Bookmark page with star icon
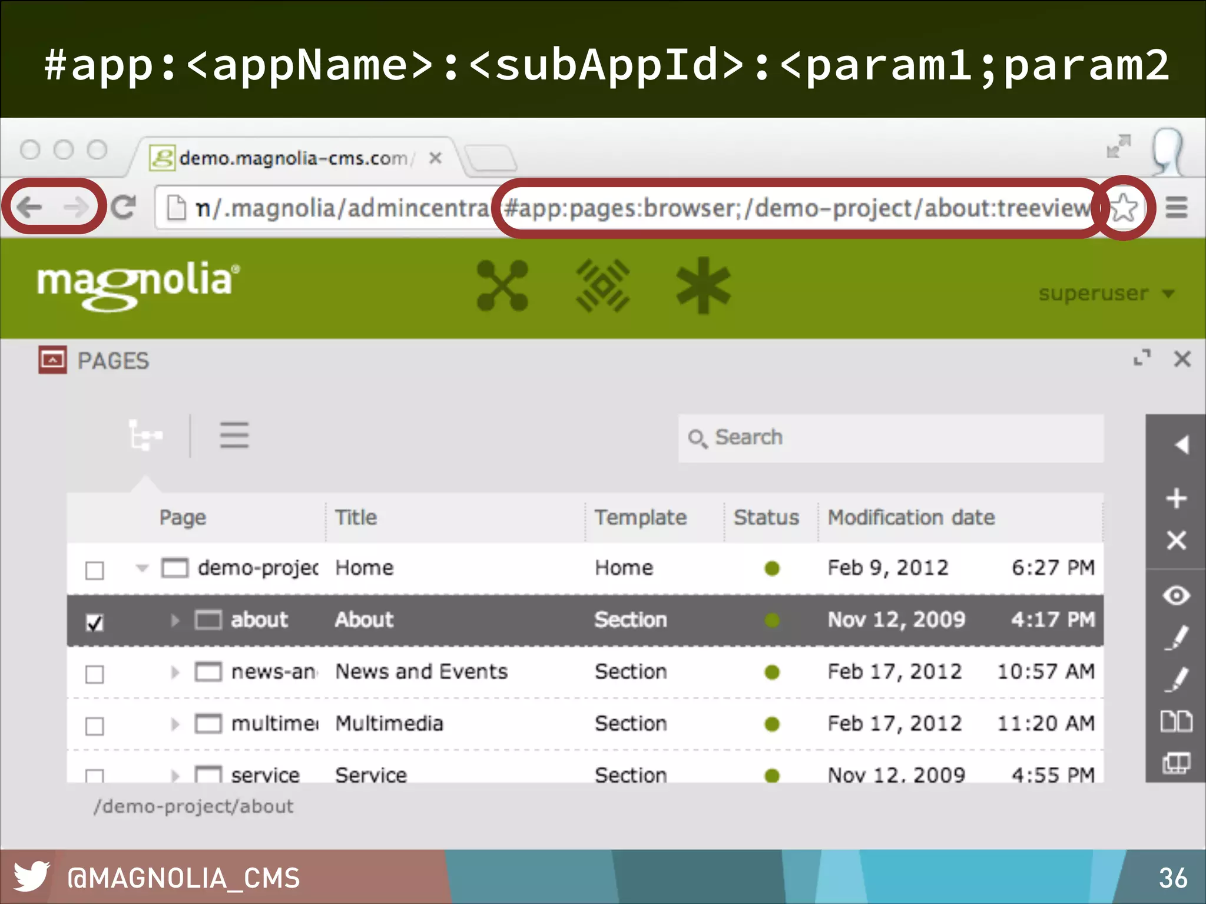The height and width of the screenshot is (904, 1206). click(1124, 208)
